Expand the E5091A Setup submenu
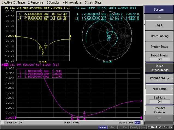The width and height of the screenshot is (174, 130). pyautogui.click(x=160, y=78)
